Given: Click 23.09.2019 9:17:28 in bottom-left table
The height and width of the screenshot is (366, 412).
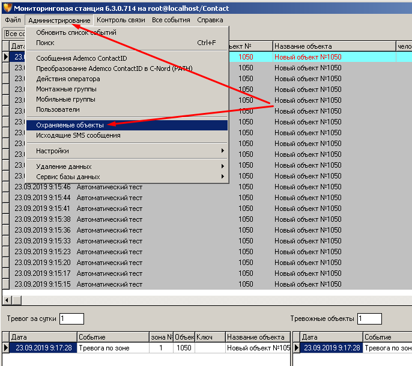Looking at the screenshot, I should [x=44, y=348].
